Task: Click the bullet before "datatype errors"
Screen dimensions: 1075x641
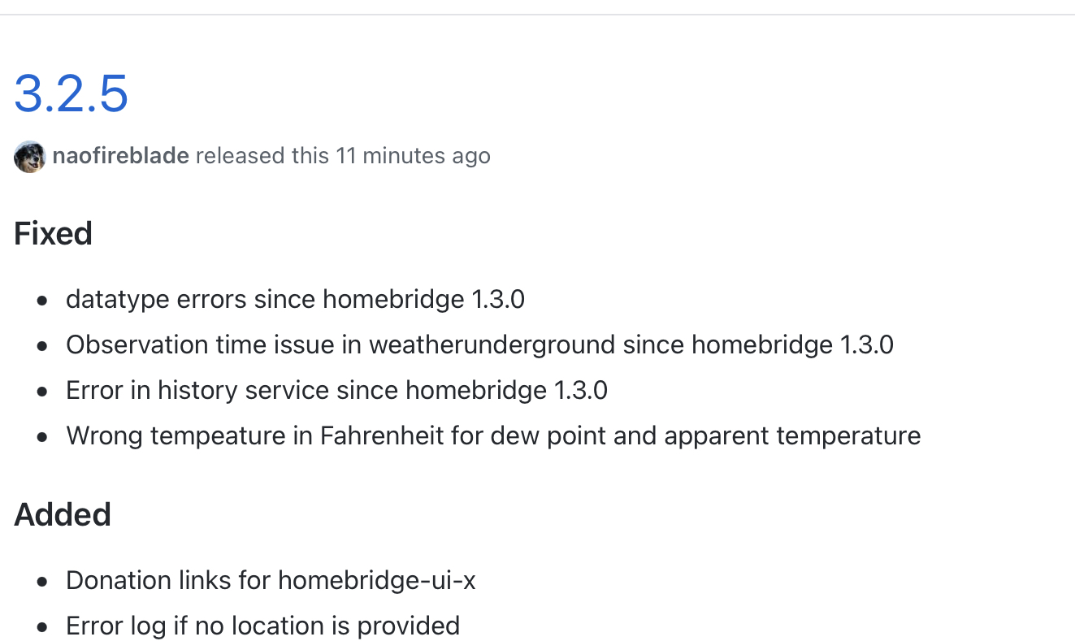Action: click(42, 301)
